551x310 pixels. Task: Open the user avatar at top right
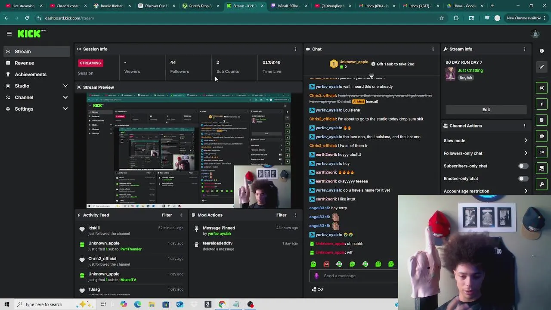(x=536, y=34)
